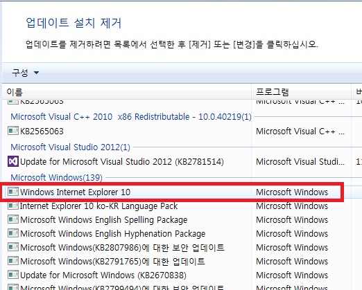Select Update for Microsoft Windows (KB2670838)

pos(103,275)
